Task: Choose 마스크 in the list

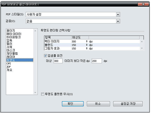Action: (20, 50)
